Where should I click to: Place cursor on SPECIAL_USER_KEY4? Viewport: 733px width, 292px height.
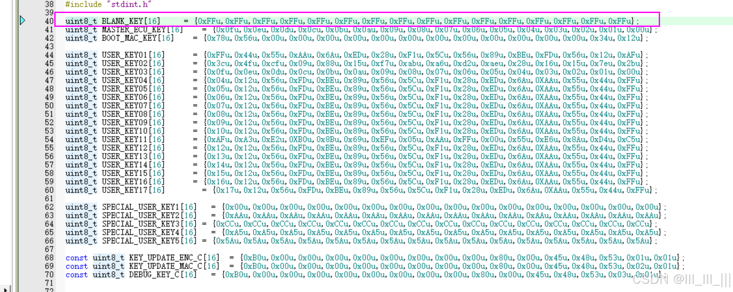pyautogui.click(x=141, y=232)
